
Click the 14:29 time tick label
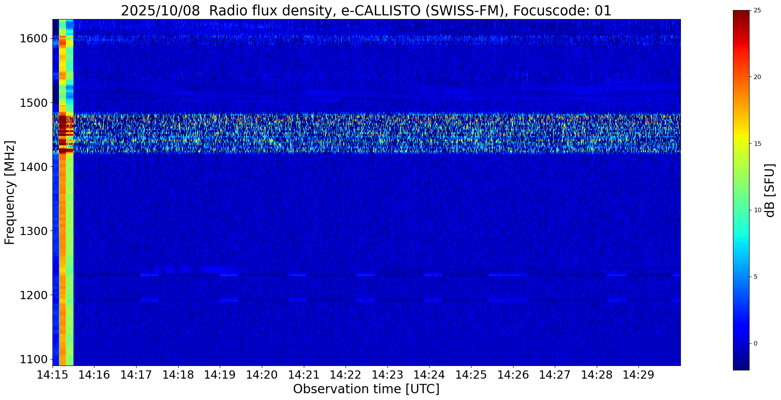click(x=639, y=375)
